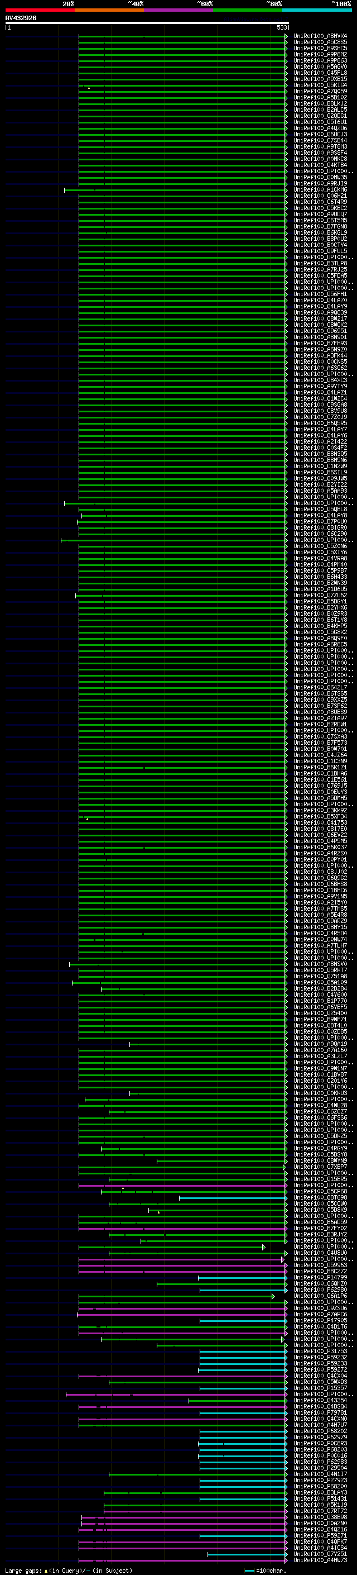Select hit label UniRef100_Q0MW35
The width and height of the screenshot is (357, 1575).
pyautogui.click(x=320, y=177)
